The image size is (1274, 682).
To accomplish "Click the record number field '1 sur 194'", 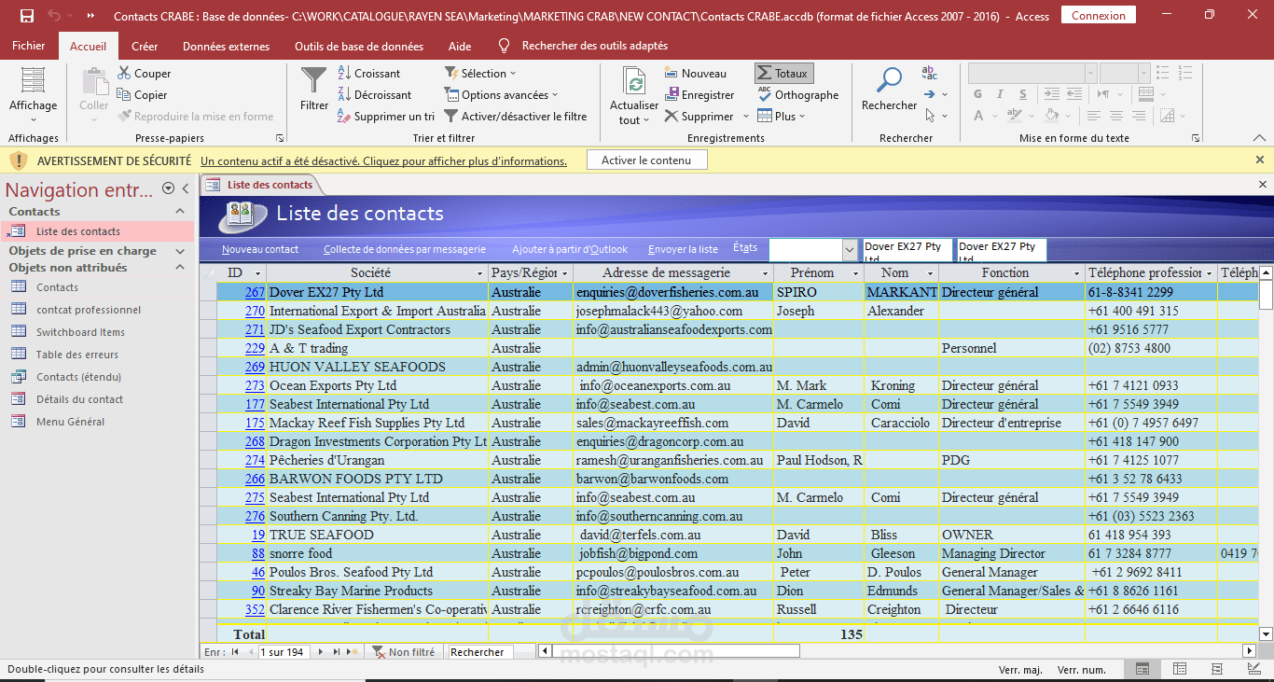I will pyautogui.click(x=284, y=652).
